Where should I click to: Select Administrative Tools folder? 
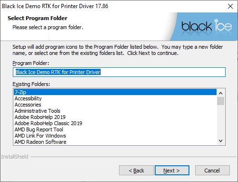pos(115,111)
